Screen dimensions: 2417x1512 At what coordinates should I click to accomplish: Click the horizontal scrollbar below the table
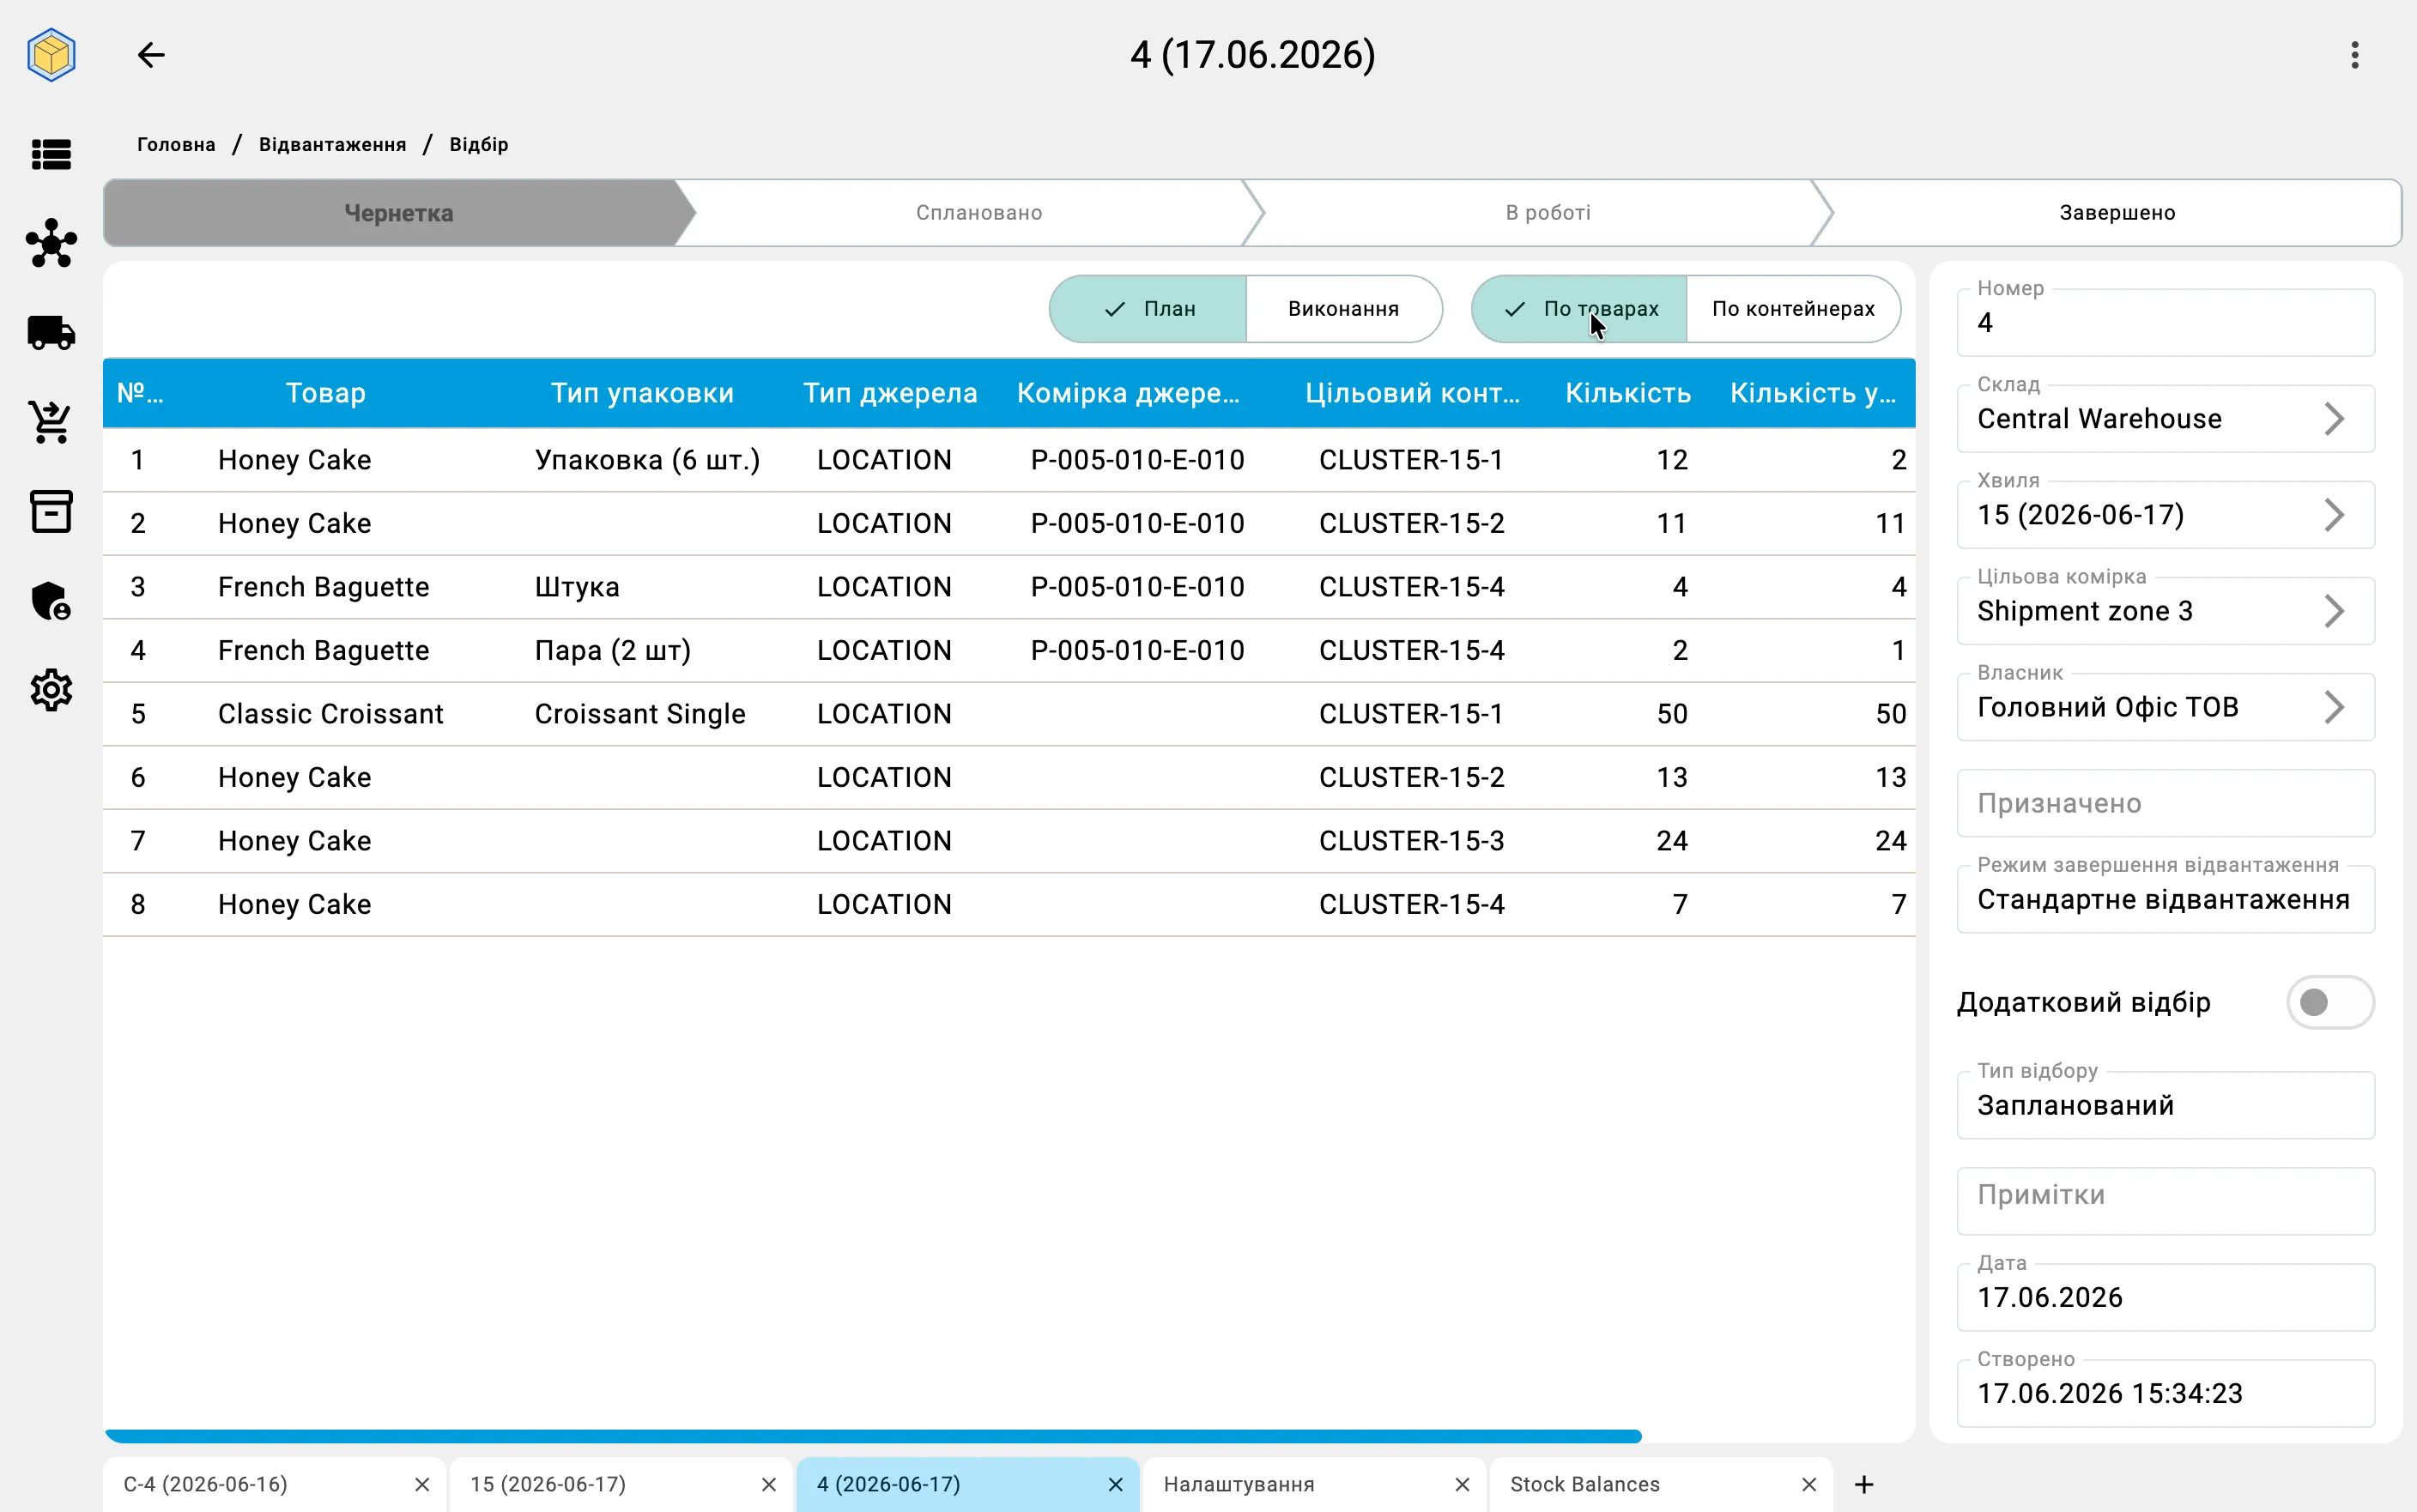click(x=873, y=1436)
